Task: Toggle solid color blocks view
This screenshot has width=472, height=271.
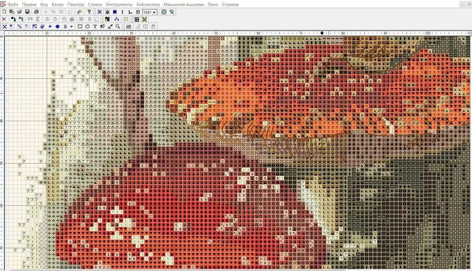Action: [115, 12]
